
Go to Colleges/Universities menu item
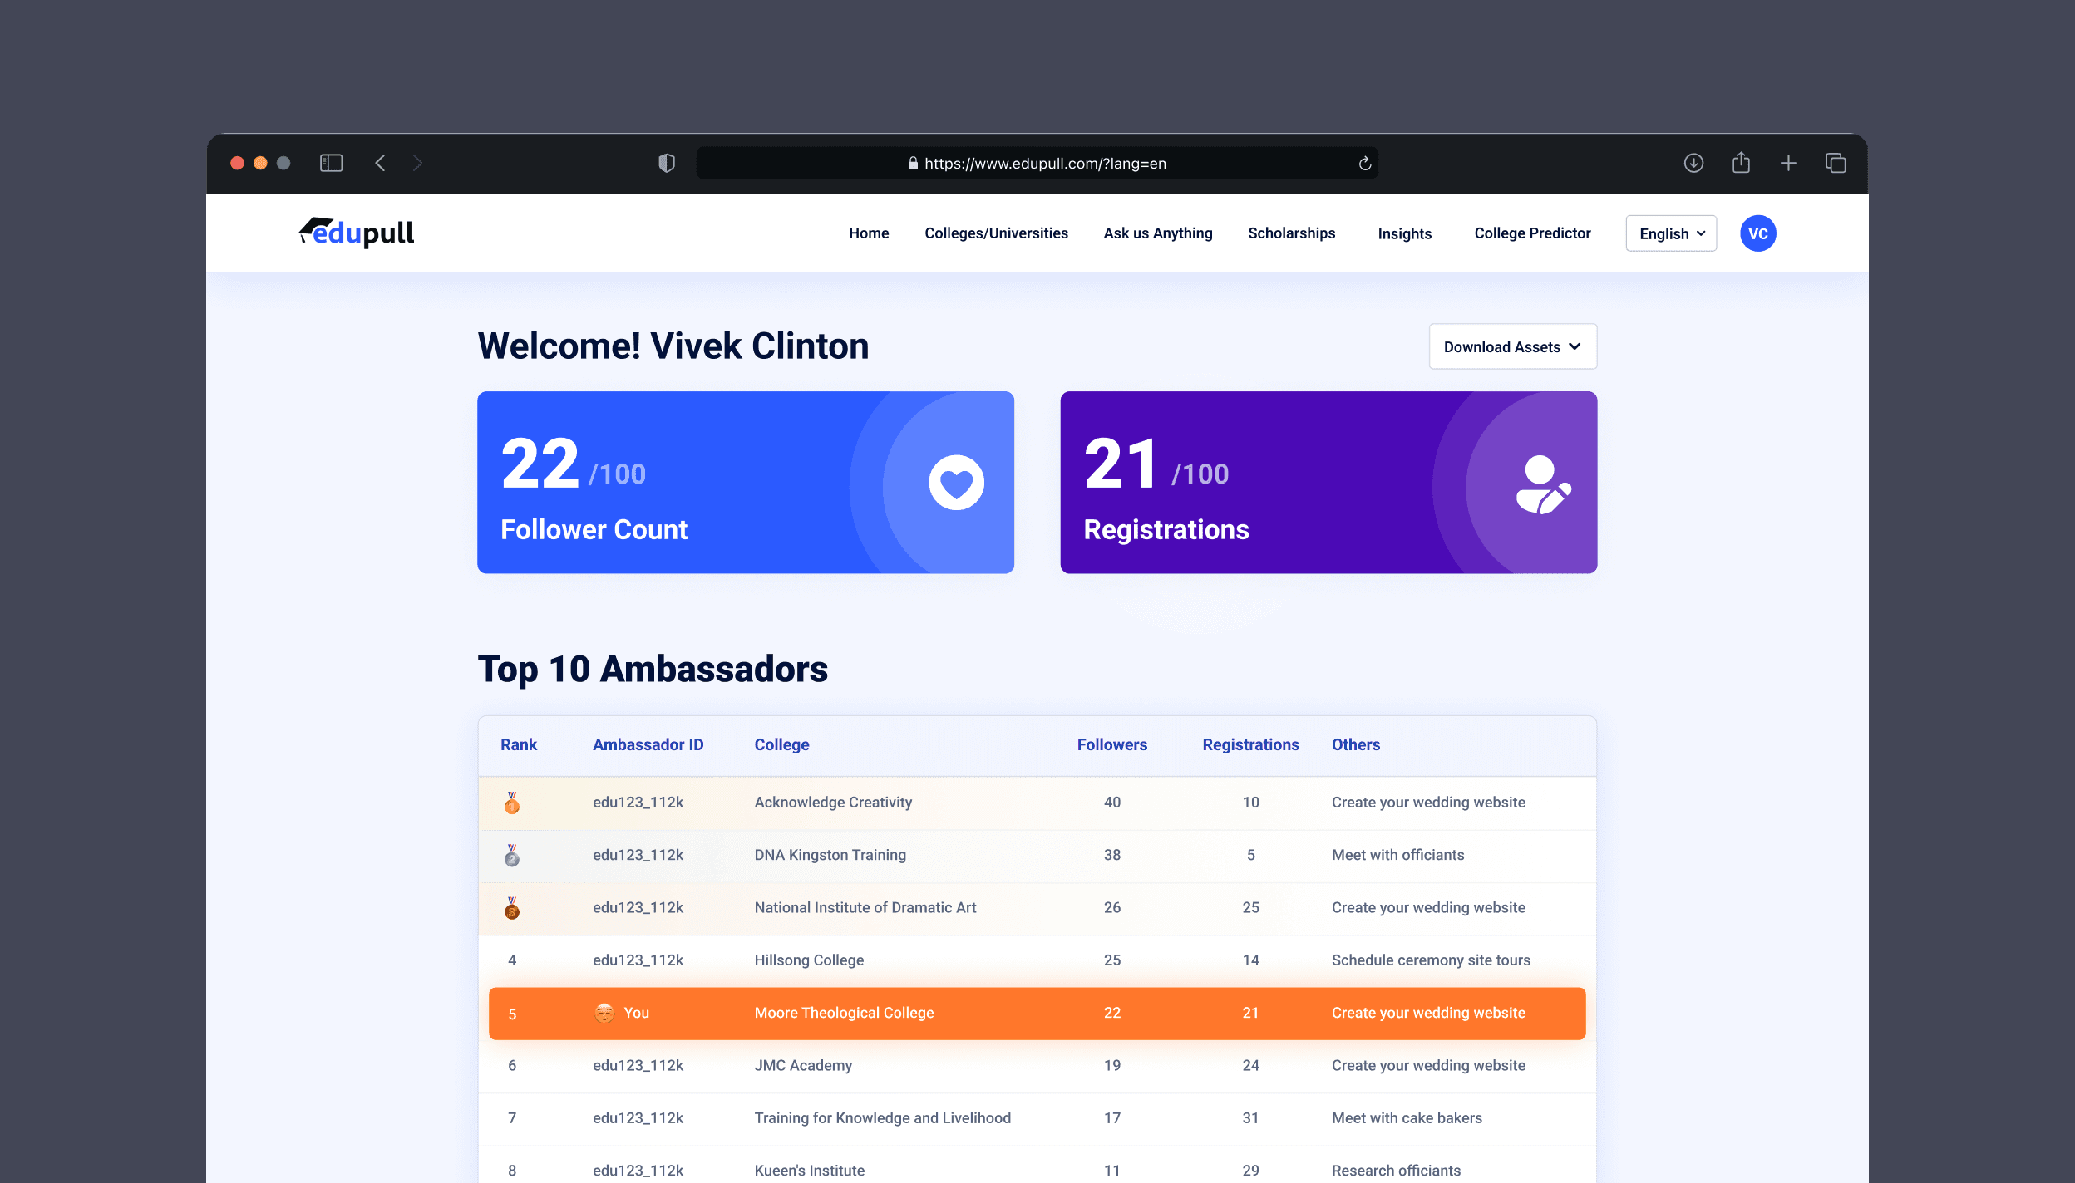[x=996, y=233]
